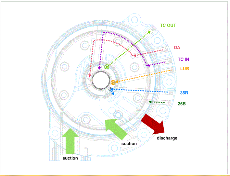Click the red discharge arrow
Screen dimensions: 230x176
pos(153,125)
